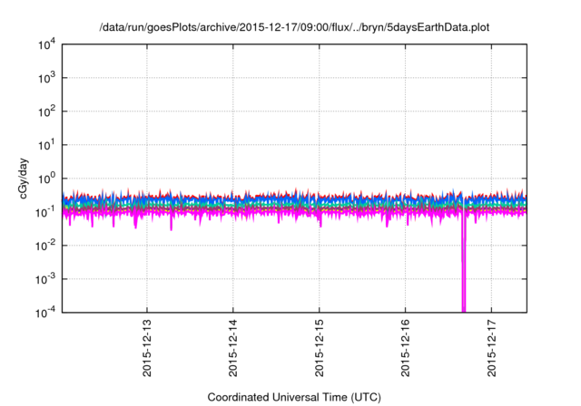The width and height of the screenshot is (581, 406).
Task: Select the 10^3 y-axis label
Action: coord(46,78)
